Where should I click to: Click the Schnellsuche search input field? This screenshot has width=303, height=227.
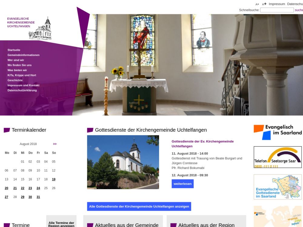(277, 10)
